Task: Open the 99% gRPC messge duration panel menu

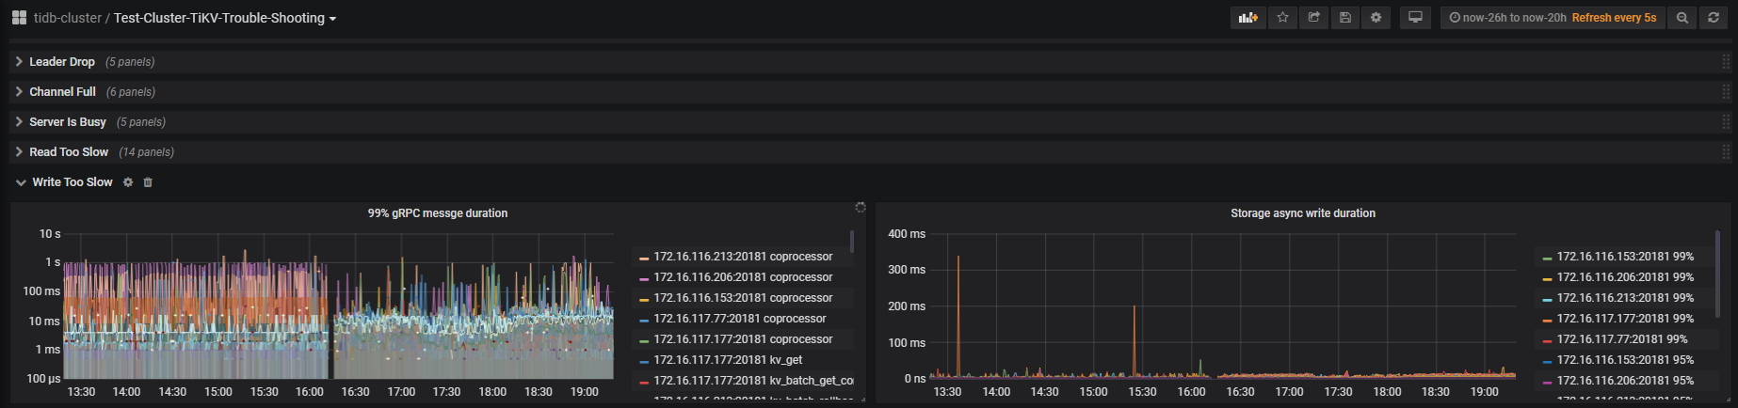Action: click(437, 213)
